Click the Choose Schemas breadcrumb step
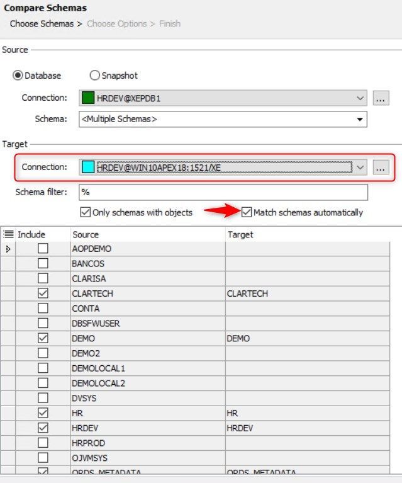The height and width of the screenshot is (483, 402). 42,24
